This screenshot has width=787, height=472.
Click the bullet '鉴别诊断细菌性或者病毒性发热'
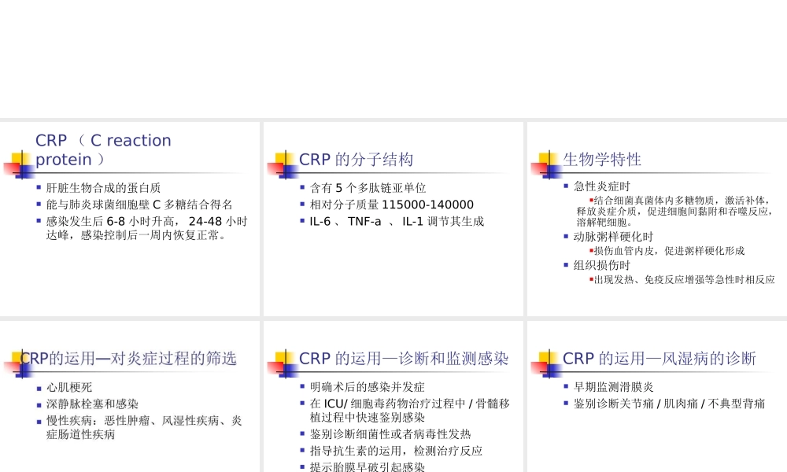[390, 434]
